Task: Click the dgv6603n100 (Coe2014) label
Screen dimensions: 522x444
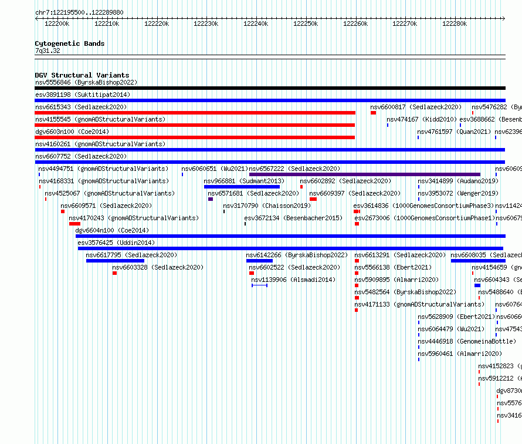Action: click(72, 132)
